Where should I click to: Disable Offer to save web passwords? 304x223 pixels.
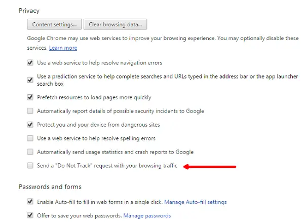[30, 215]
